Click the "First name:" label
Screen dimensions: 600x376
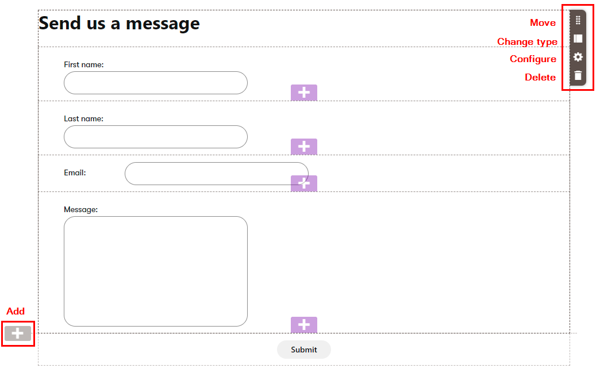point(83,64)
